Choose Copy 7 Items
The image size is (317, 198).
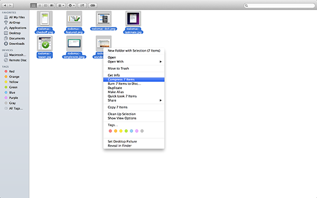(x=134, y=107)
